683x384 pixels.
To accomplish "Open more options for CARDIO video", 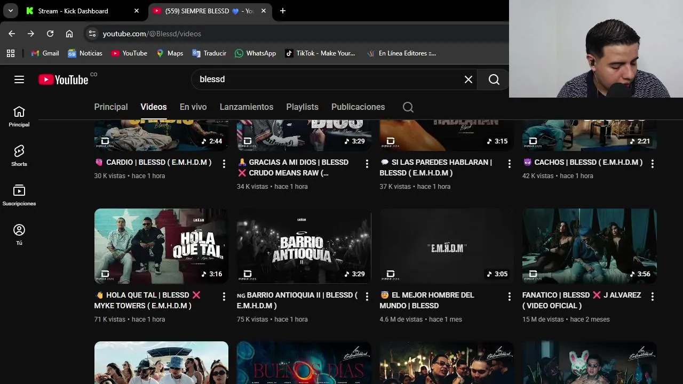I will (x=224, y=164).
